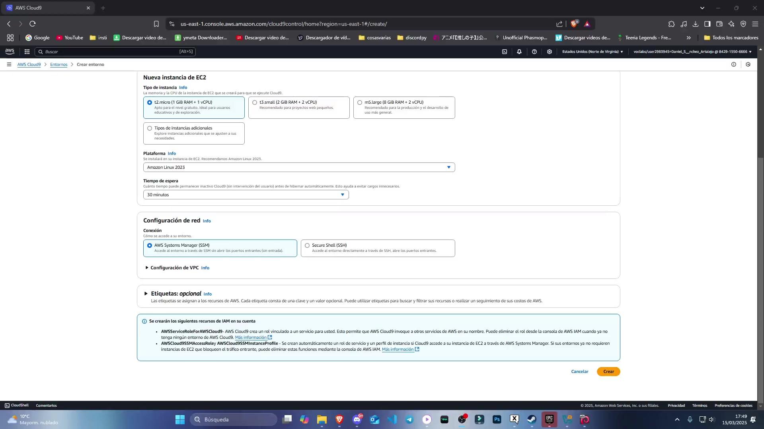Open the hamburger side navigation menu
The image size is (764, 429).
pyautogui.click(x=9, y=64)
